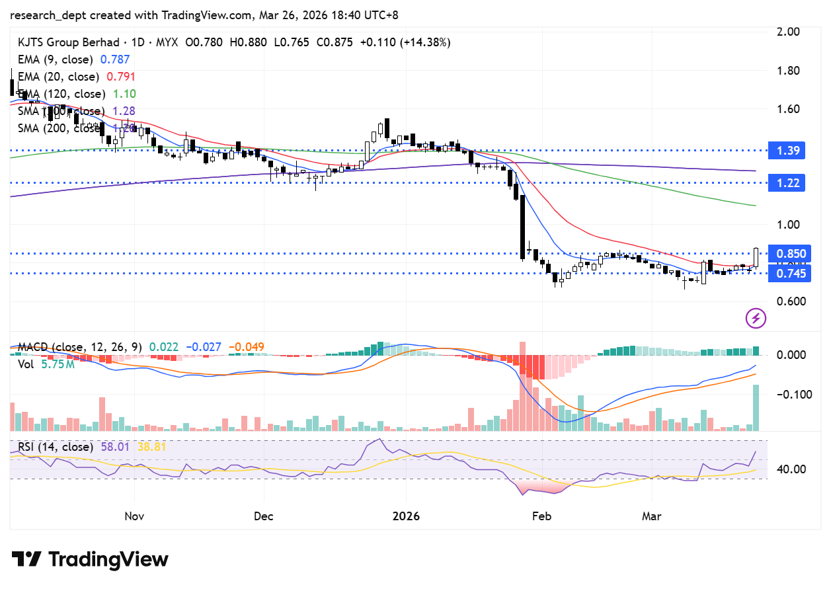Click the TradingView logo icon
The width and height of the screenshot is (831, 589).
pos(27,559)
